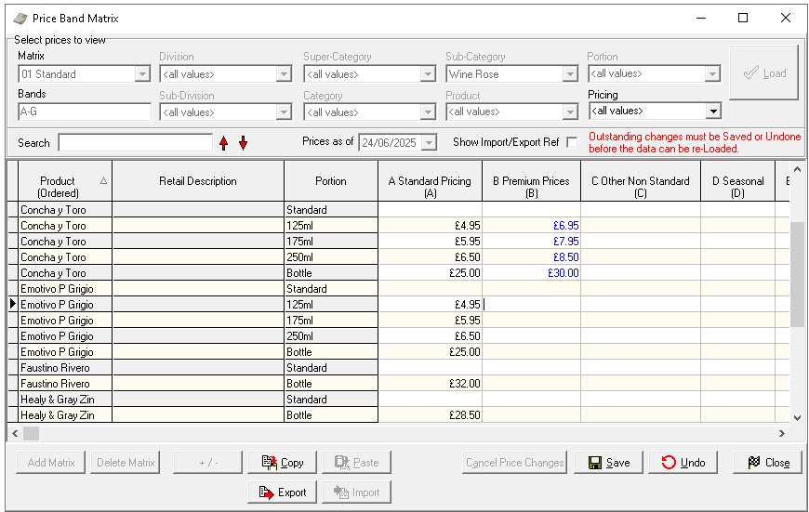This screenshot has width=809, height=512.
Task: Click the dark red down arrow search icon
Action: 244,143
